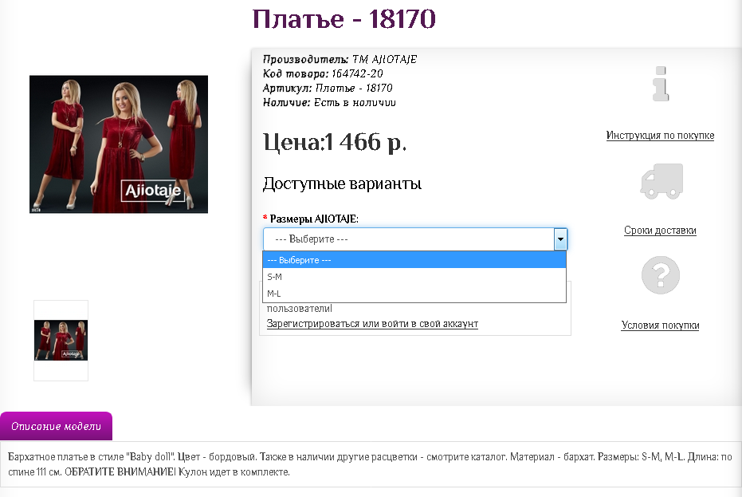Click the Производитель: TM AJIOTAJE line

pyautogui.click(x=340, y=59)
